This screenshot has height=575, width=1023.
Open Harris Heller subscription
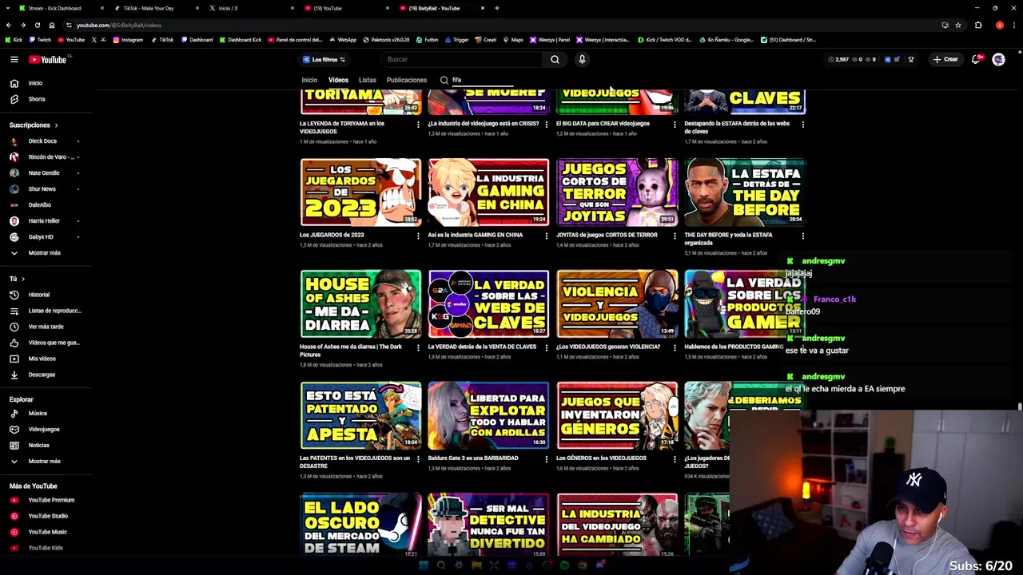click(43, 221)
